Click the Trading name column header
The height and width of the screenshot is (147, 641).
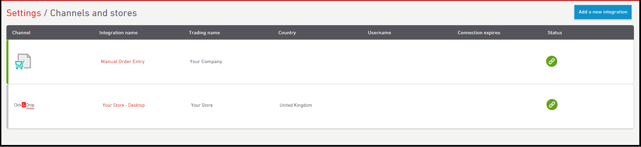(x=204, y=33)
